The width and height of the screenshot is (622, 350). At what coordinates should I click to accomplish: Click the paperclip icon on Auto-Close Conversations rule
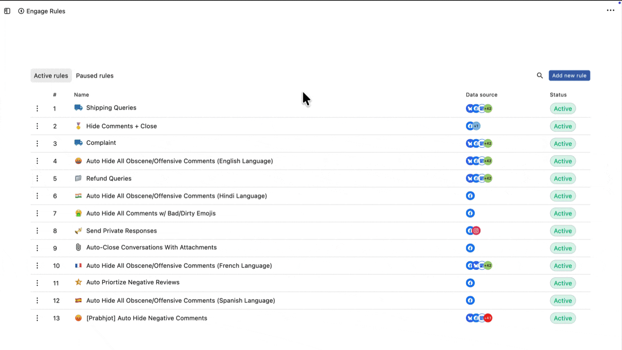78,247
